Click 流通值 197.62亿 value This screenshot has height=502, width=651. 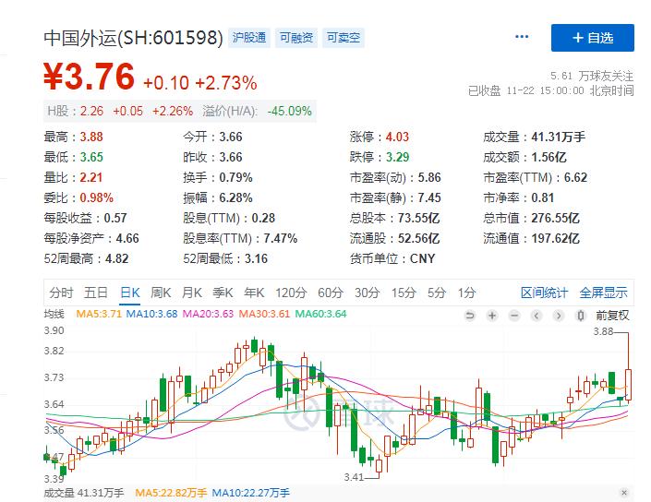tap(556, 239)
